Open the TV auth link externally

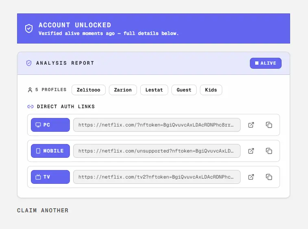coord(251,177)
